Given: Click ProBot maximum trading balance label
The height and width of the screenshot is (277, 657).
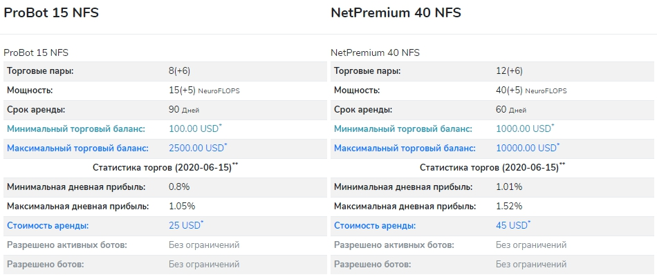Looking at the screenshot, I should coord(77,148).
